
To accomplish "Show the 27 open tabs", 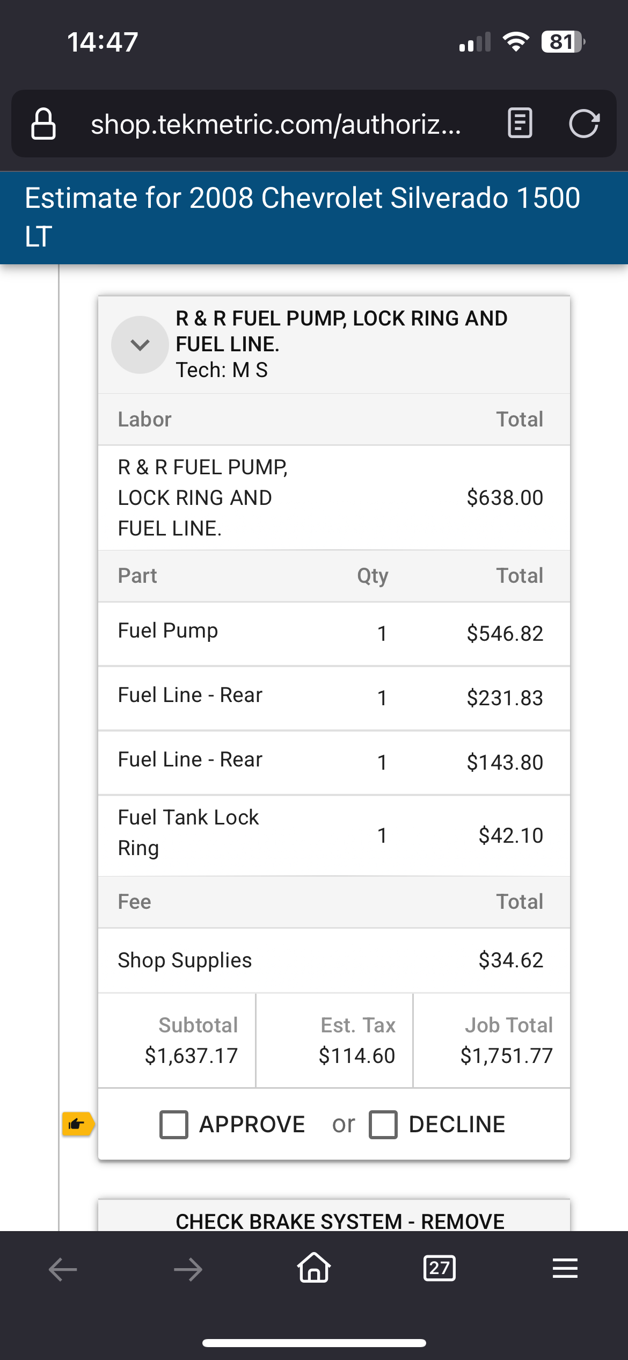I will (x=440, y=1269).
